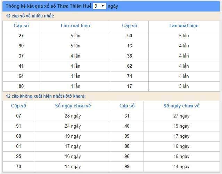Select number pair 88 cell

(127, 146)
